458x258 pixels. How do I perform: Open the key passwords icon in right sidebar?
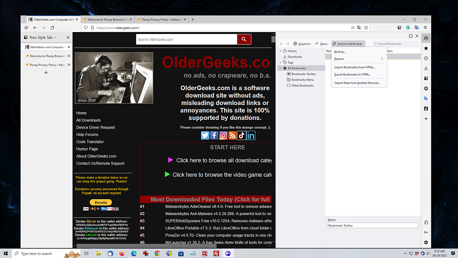(x=426, y=232)
